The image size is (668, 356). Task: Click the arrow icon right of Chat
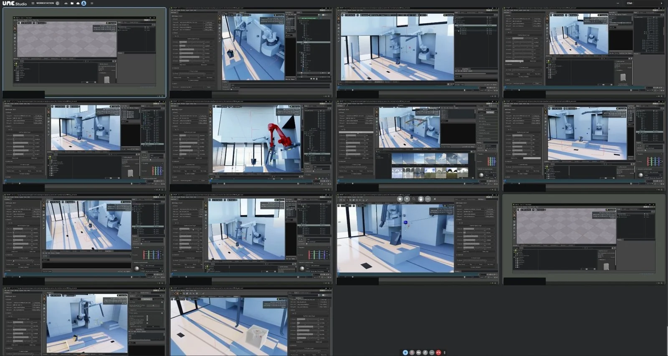[661, 3]
